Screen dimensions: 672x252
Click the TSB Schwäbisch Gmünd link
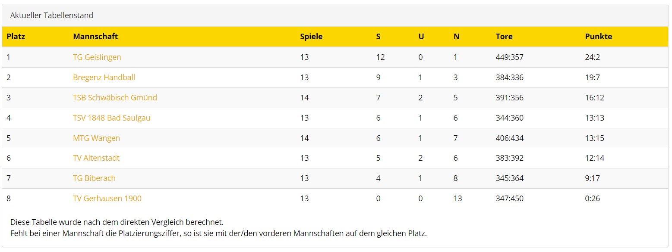click(x=115, y=98)
